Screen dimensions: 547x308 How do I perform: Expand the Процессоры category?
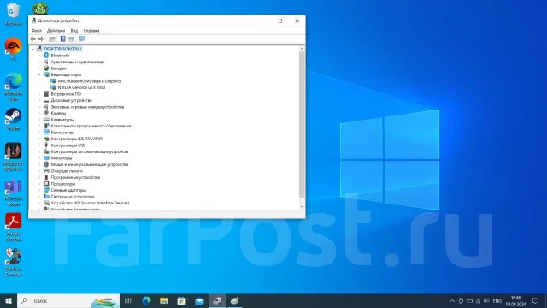[x=40, y=184]
